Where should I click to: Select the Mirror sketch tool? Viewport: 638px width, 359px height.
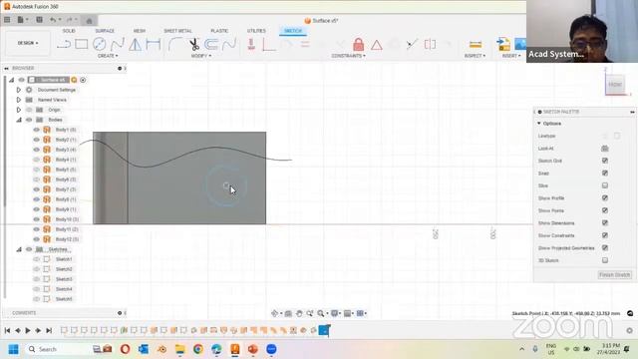136,44
